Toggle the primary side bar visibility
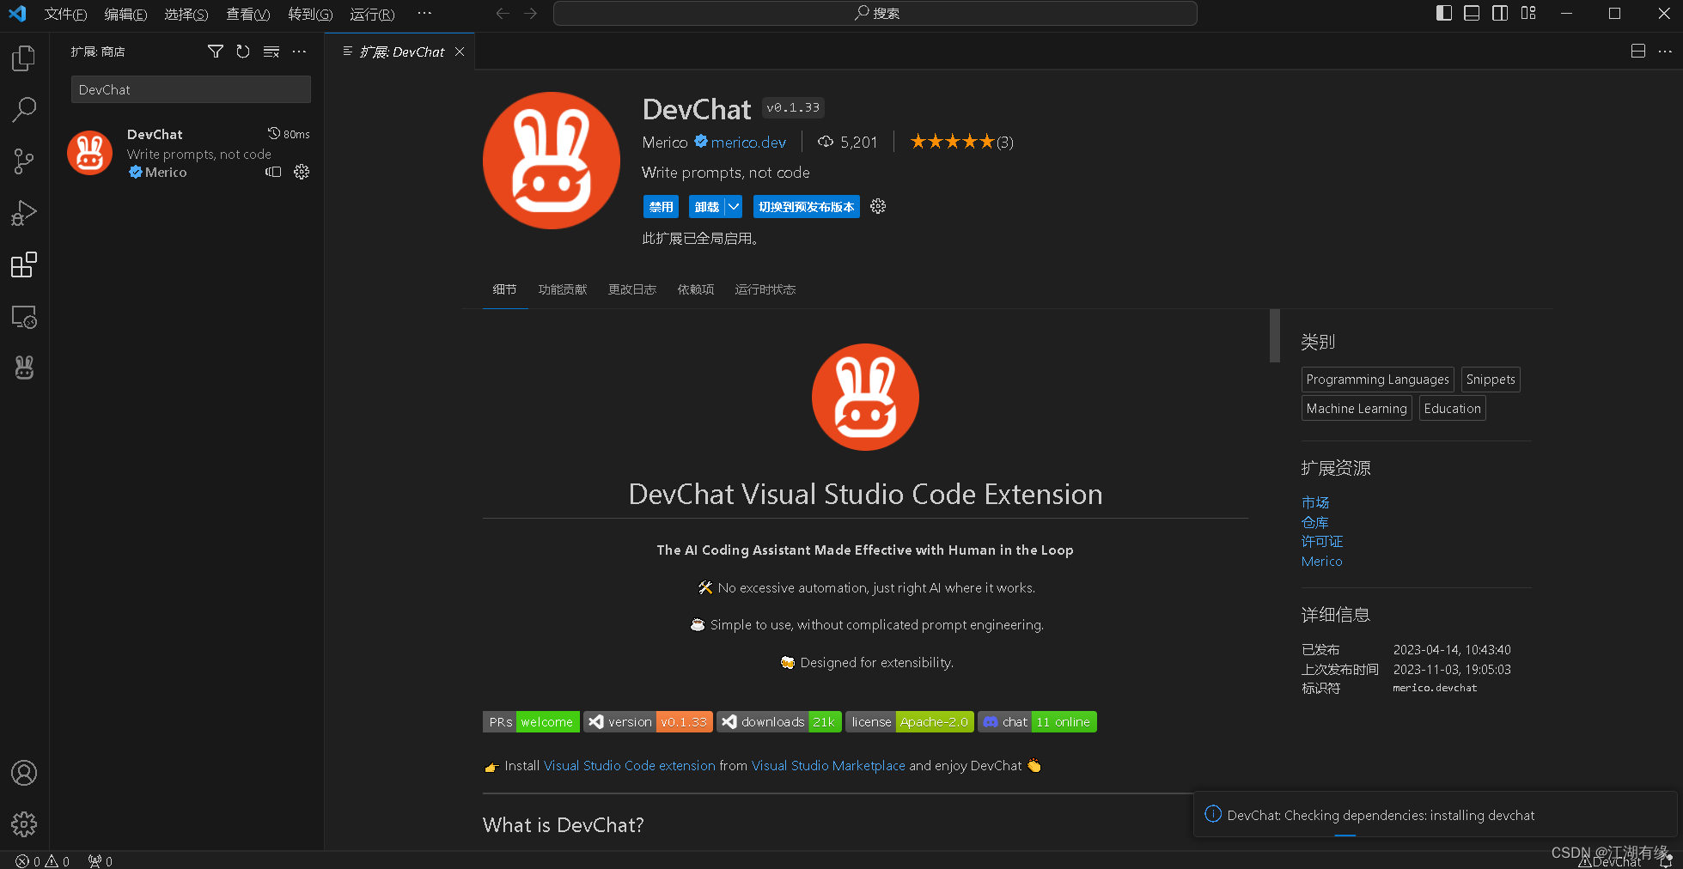Image resolution: width=1683 pixels, height=869 pixels. (1444, 13)
